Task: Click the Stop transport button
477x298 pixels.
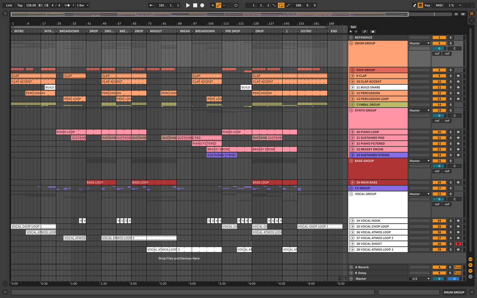Action: [x=195, y=6]
